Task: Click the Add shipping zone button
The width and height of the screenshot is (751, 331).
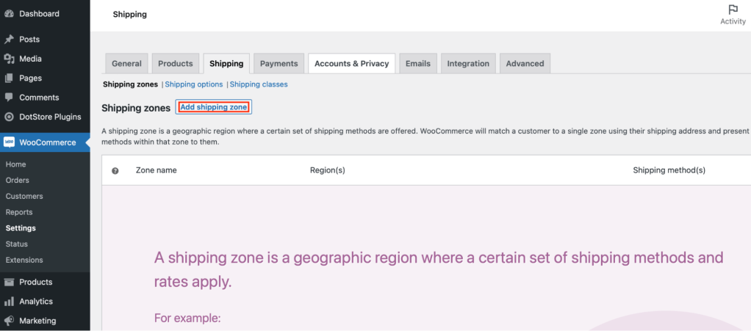Action: coord(214,108)
